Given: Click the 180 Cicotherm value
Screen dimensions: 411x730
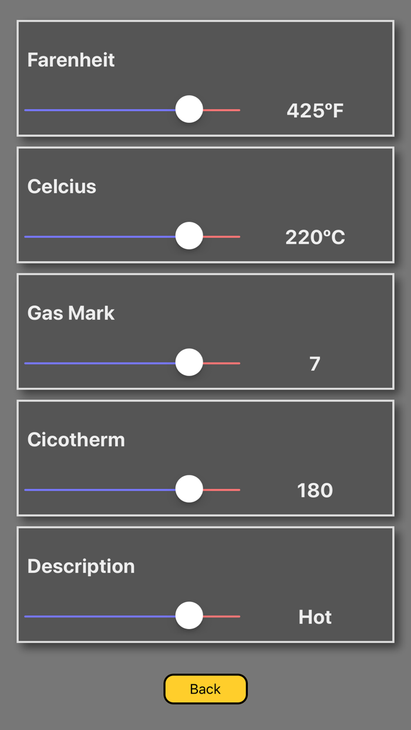Looking at the screenshot, I should (315, 491).
